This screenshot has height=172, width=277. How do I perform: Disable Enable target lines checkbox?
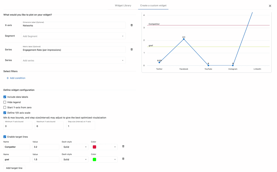pos(5,137)
